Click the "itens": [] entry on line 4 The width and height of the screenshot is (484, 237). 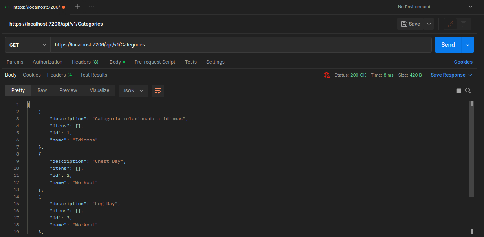(67, 126)
